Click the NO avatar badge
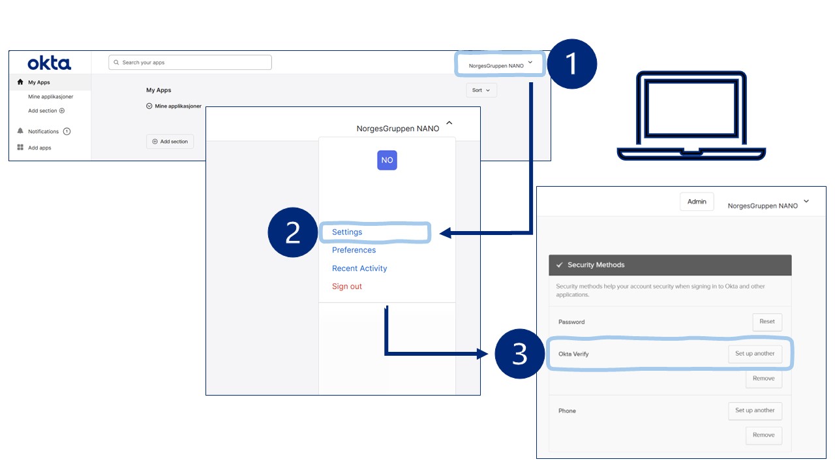Screen dimensions: 835x470 387,160
